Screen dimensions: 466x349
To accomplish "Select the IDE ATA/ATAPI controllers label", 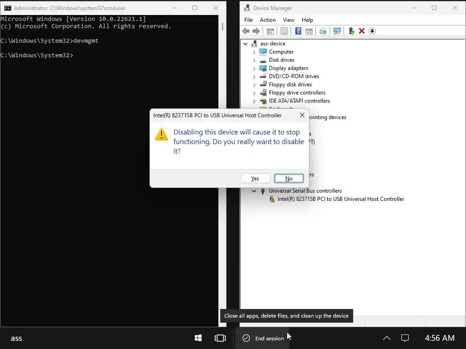I will (299, 101).
